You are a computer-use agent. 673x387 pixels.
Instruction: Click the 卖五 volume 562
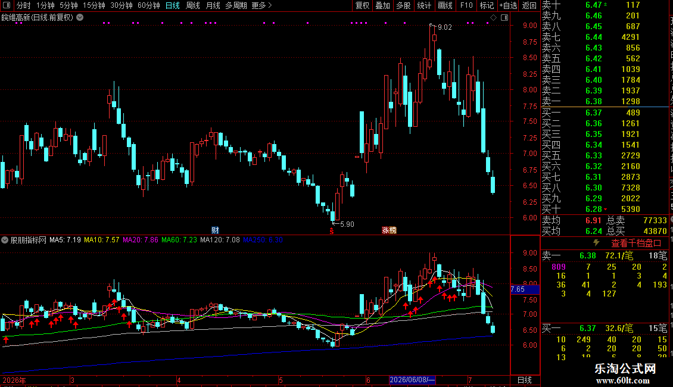click(x=633, y=58)
